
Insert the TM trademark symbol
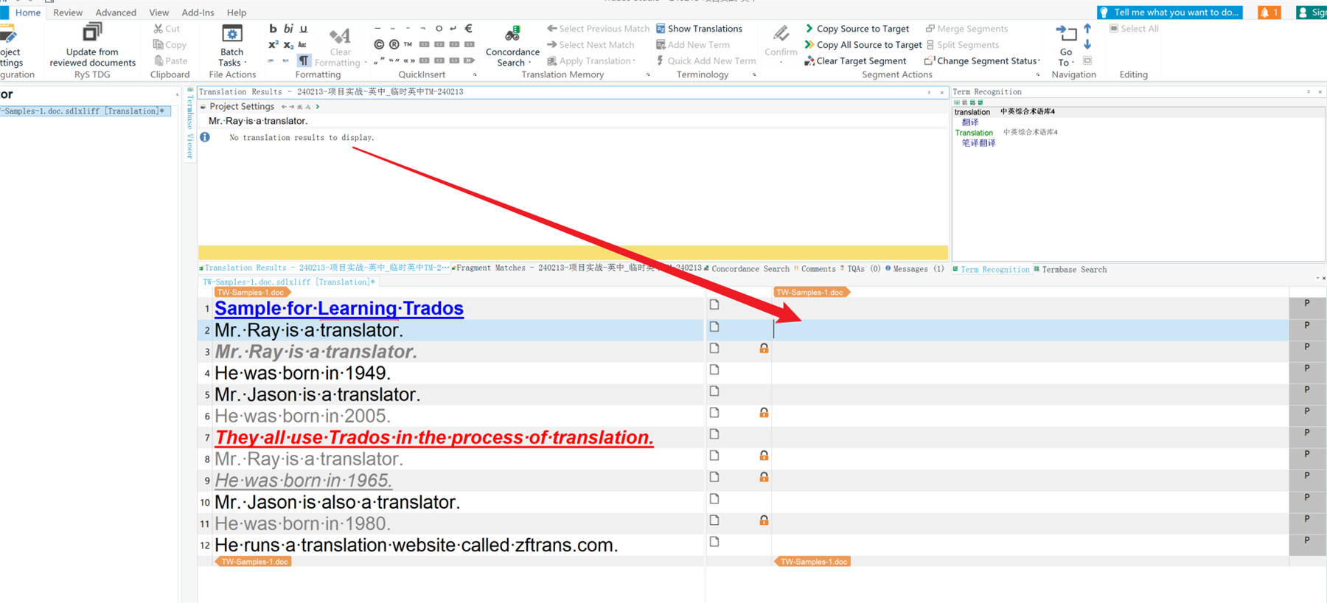tap(408, 45)
